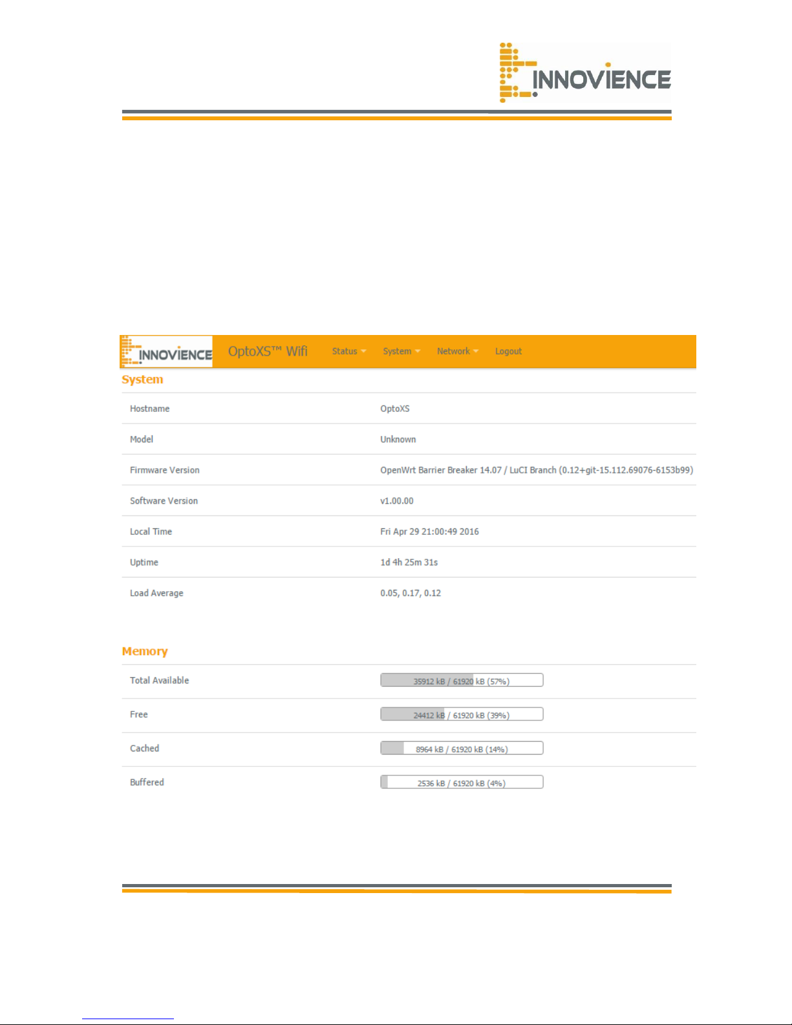Select the time Fri Apr 29 21:00:49 2016
The image size is (792, 1025).
[x=429, y=532]
